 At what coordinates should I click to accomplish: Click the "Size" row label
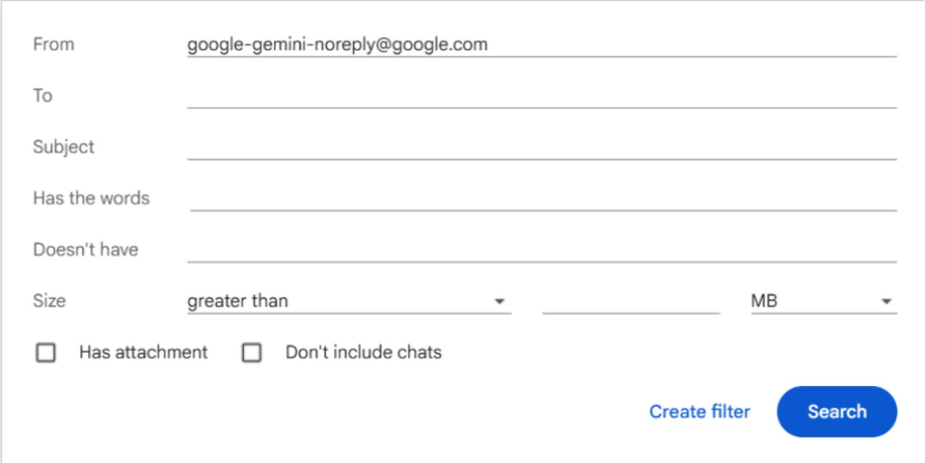[x=49, y=301]
